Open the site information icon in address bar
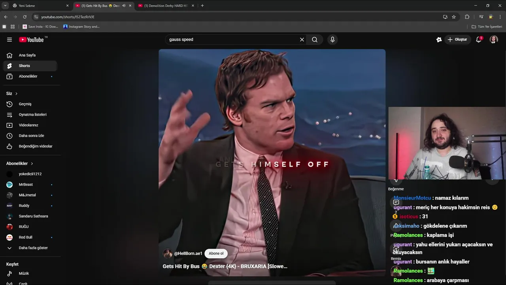 (x=36, y=17)
